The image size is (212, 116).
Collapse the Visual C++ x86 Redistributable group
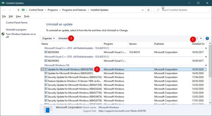point(206,57)
